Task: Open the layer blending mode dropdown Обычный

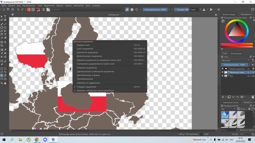Action: pyautogui.click(x=235, y=60)
